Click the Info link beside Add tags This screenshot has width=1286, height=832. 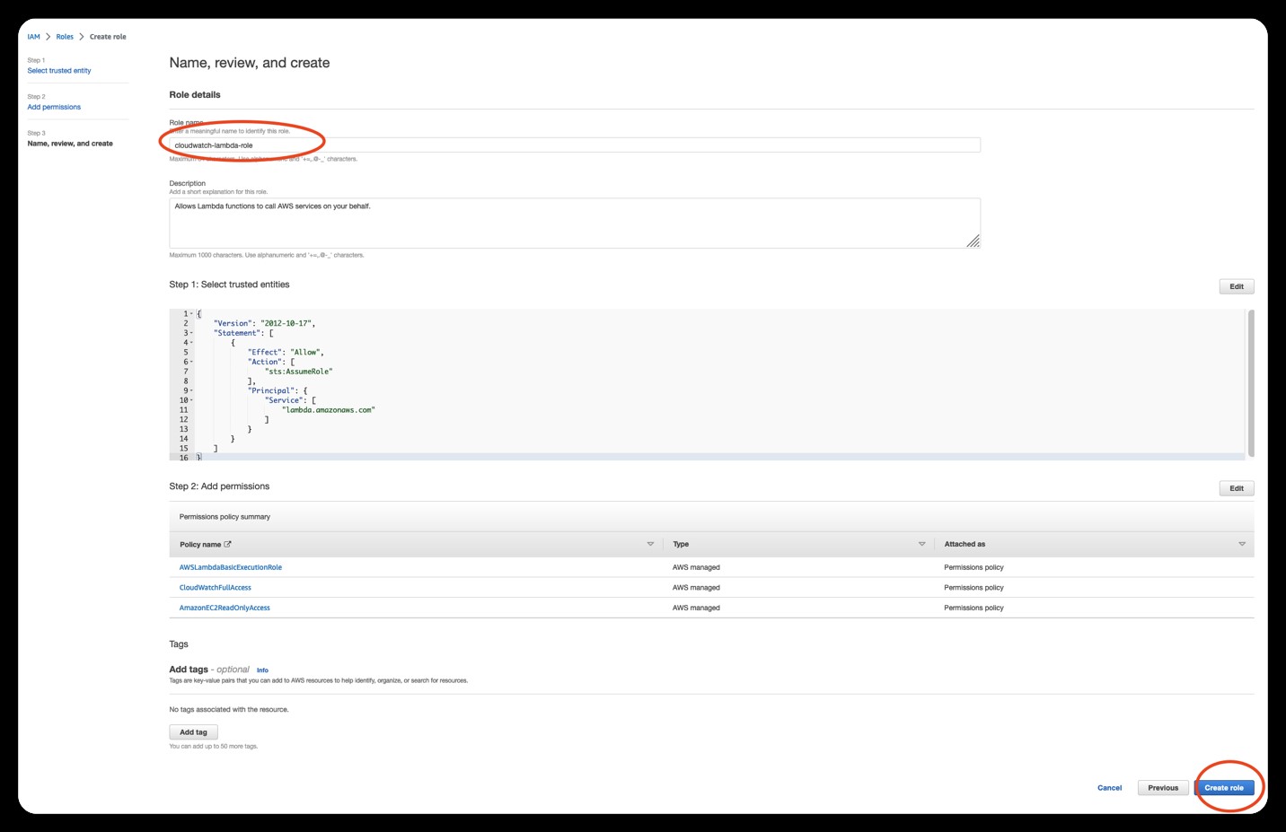[x=262, y=670]
